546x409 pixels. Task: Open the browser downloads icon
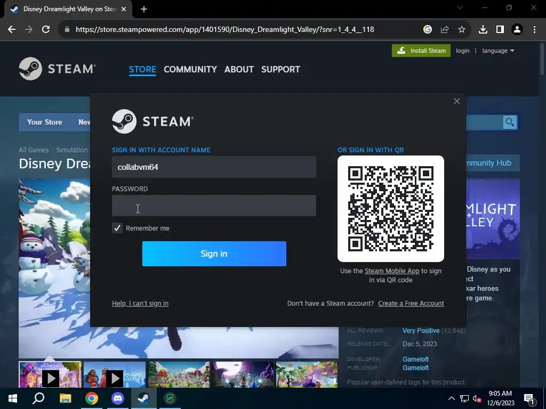click(483, 30)
